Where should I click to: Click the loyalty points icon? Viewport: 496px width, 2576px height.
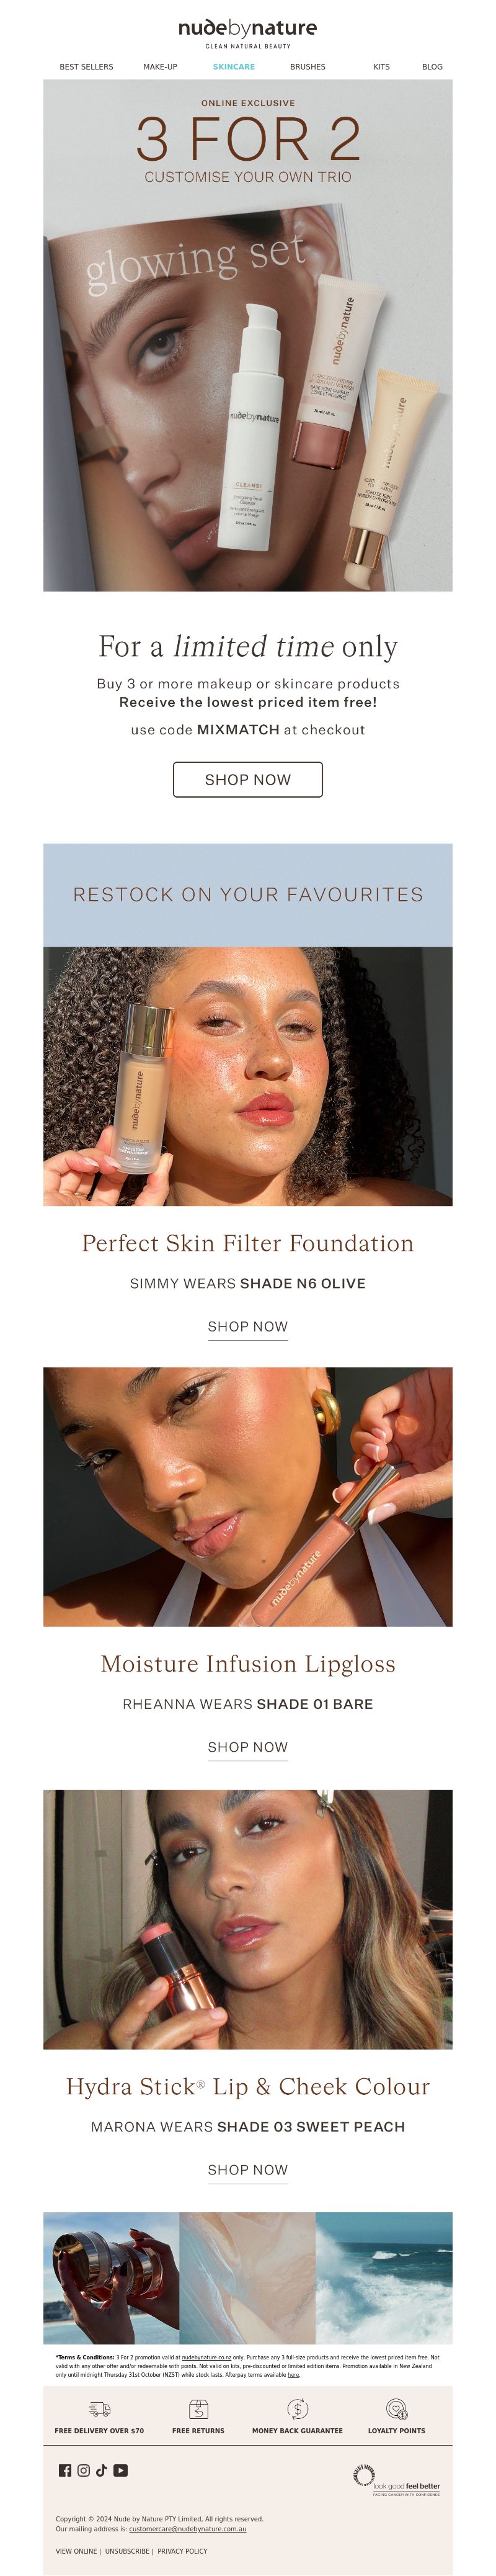click(396, 2409)
